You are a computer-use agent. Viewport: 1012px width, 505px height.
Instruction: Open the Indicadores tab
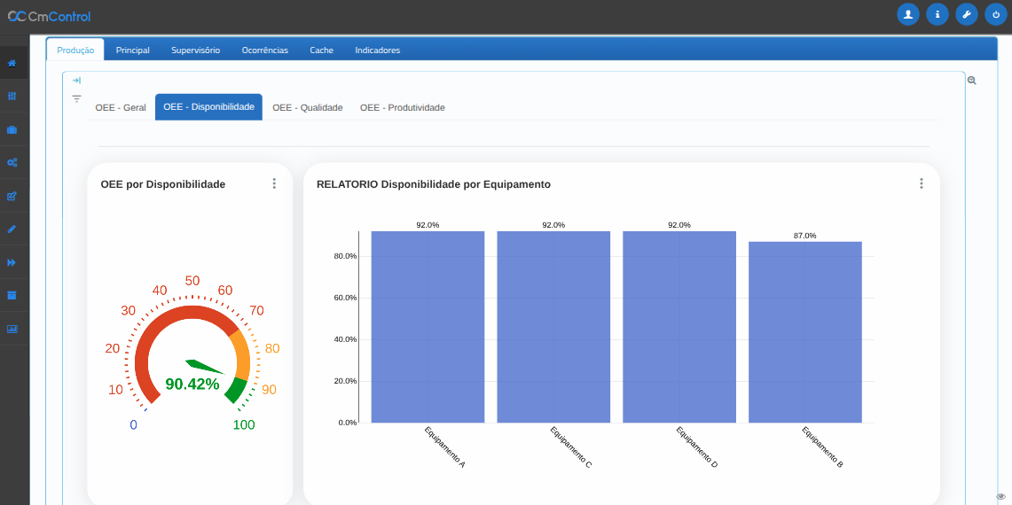point(377,50)
